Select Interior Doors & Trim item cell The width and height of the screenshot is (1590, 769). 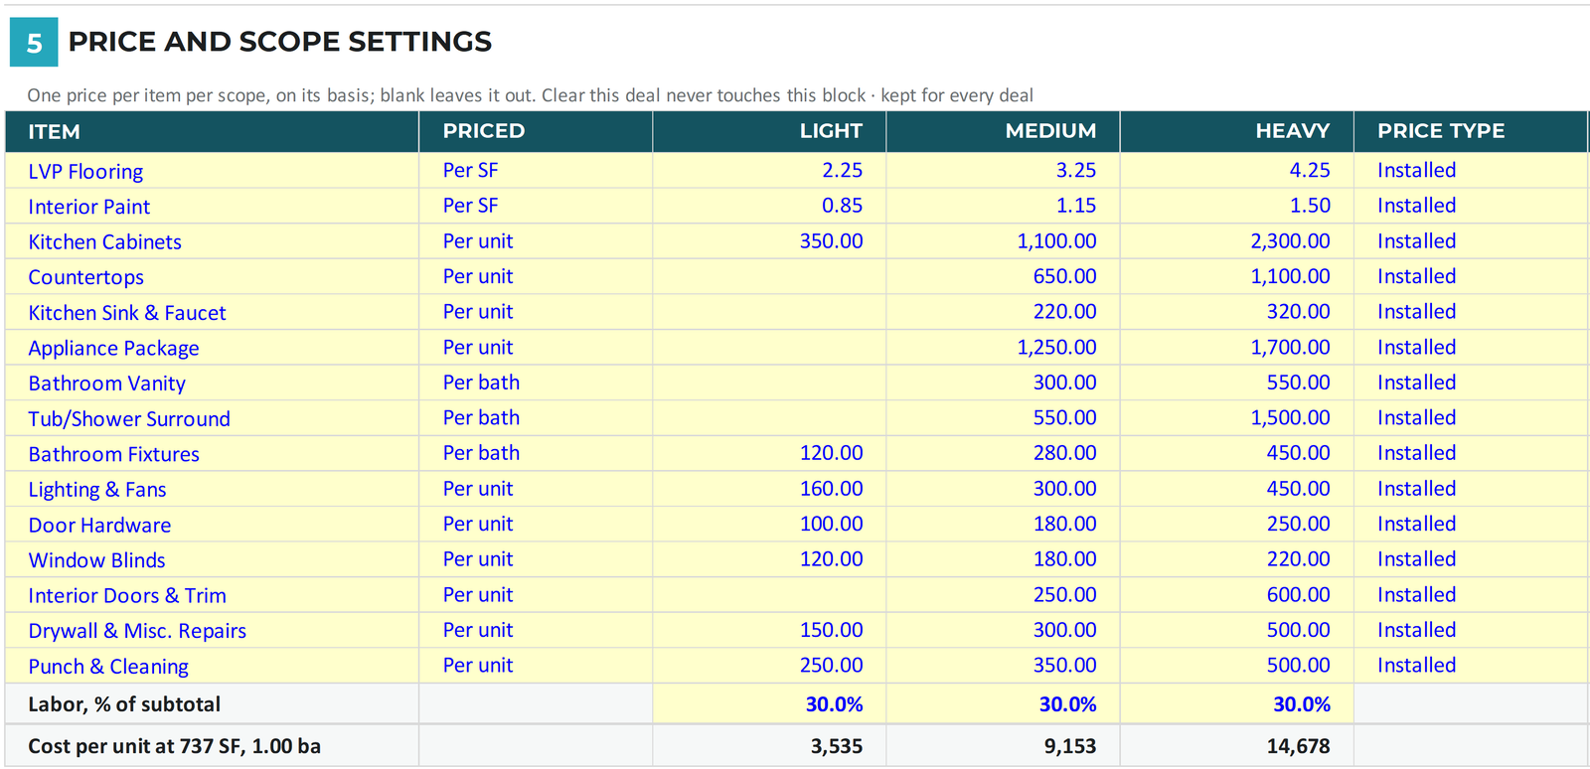coord(212,595)
